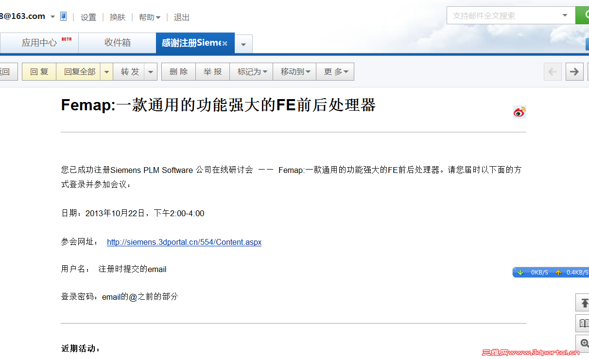Expand the reply-all options arrow
The image size is (589, 359).
coord(106,72)
